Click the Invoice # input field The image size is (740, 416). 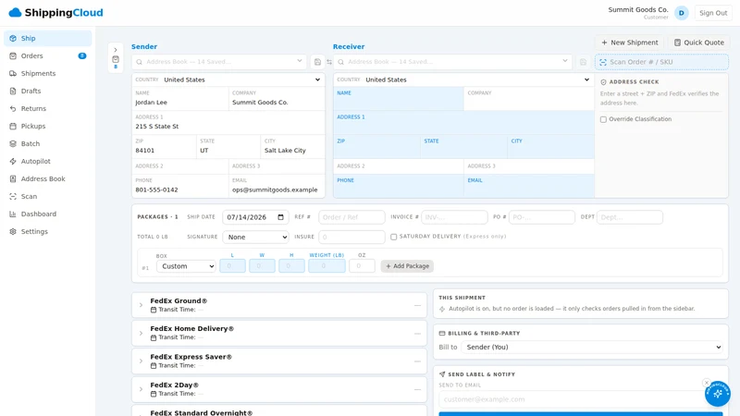(x=454, y=217)
